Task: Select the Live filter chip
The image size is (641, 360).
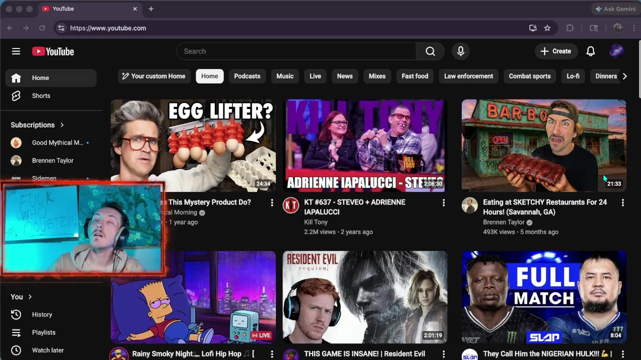Action: (315, 76)
